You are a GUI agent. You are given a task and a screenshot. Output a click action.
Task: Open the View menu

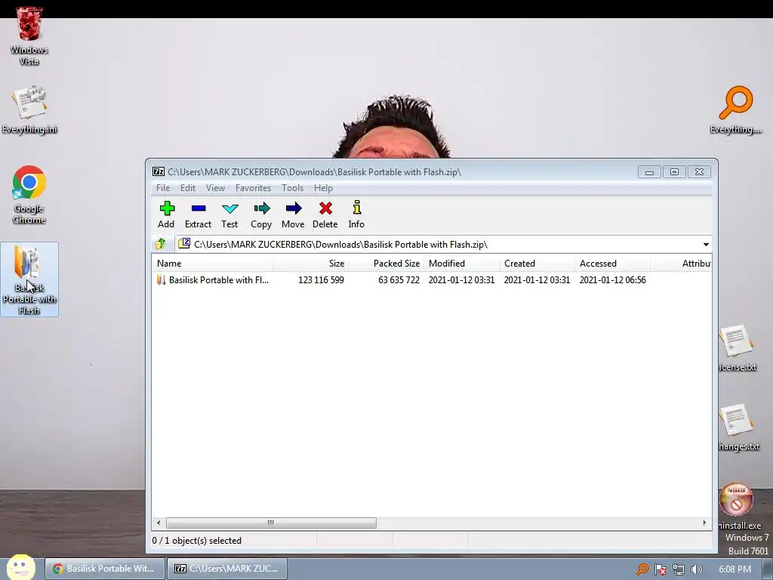coord(215,188)
